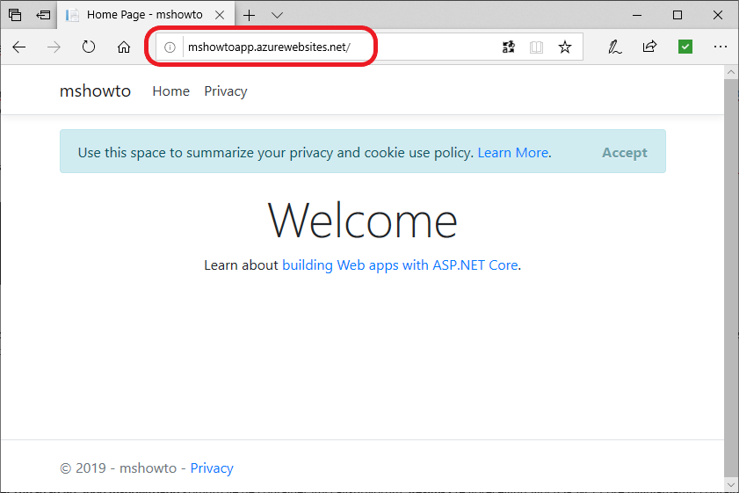This screenshot has width=739, height=493.
Task: Open the Home navigation item
Action: point(170,91)
